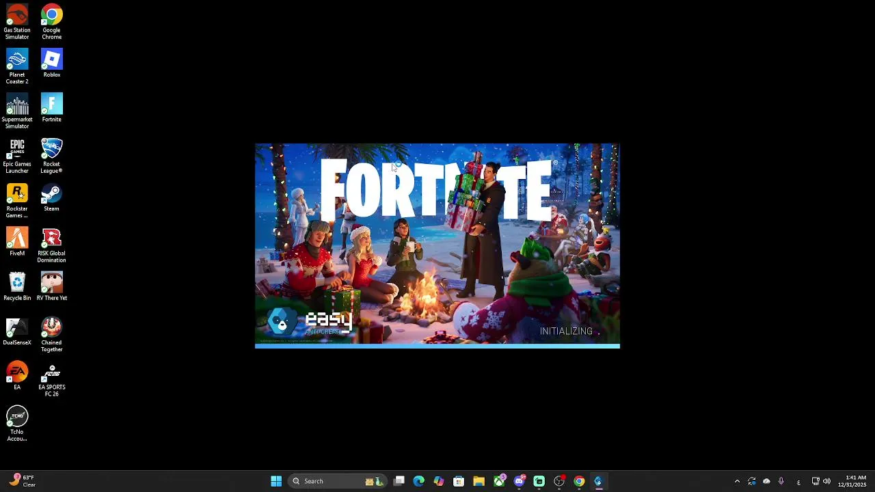Select the RV There Yet desktop icon
This screenshot has height=492, width=875.
[51, 286]
